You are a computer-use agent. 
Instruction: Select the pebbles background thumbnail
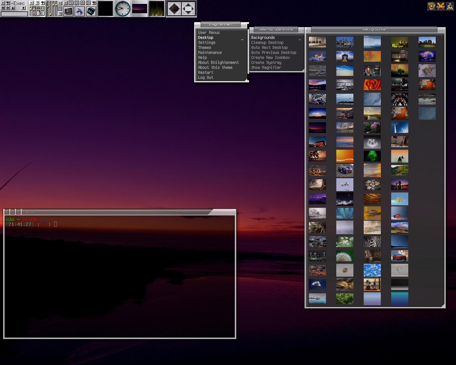[372, 185]
